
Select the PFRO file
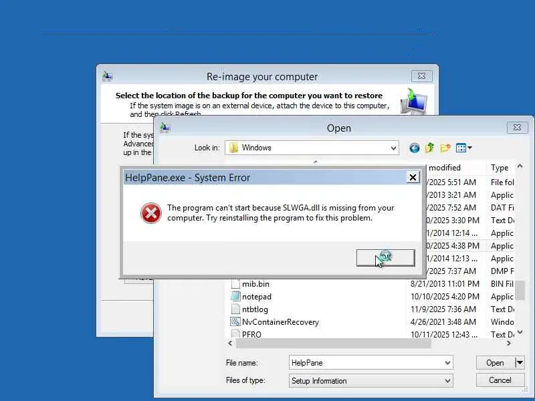point(251,335)
